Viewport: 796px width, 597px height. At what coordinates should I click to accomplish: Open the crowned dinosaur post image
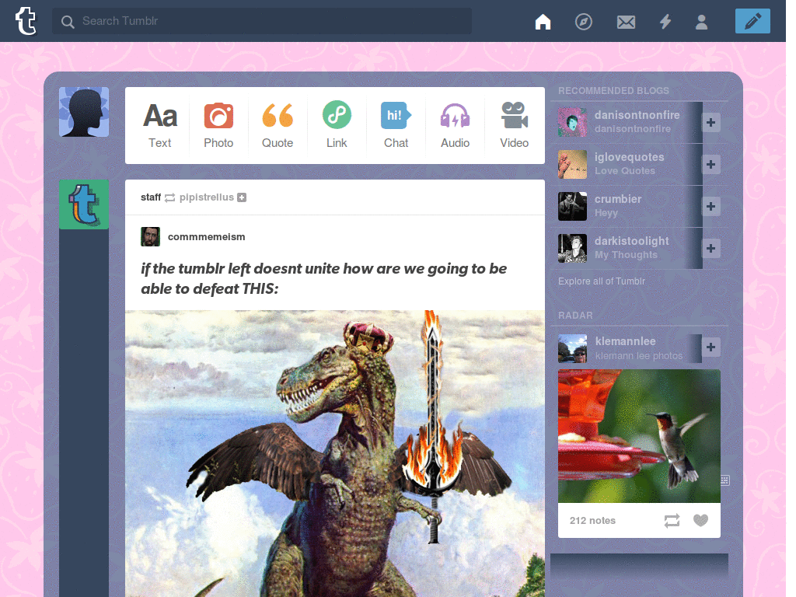(335, 453)
